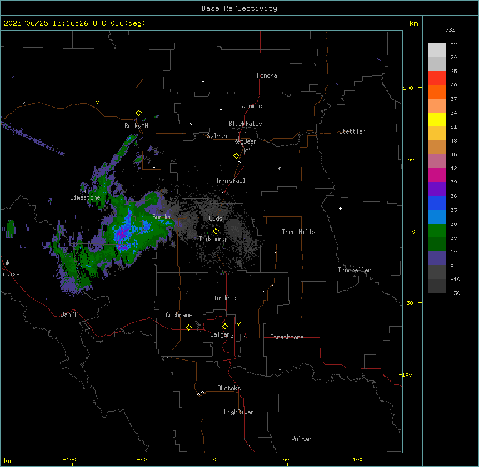Select the Innisfail label

coord(231,181)
